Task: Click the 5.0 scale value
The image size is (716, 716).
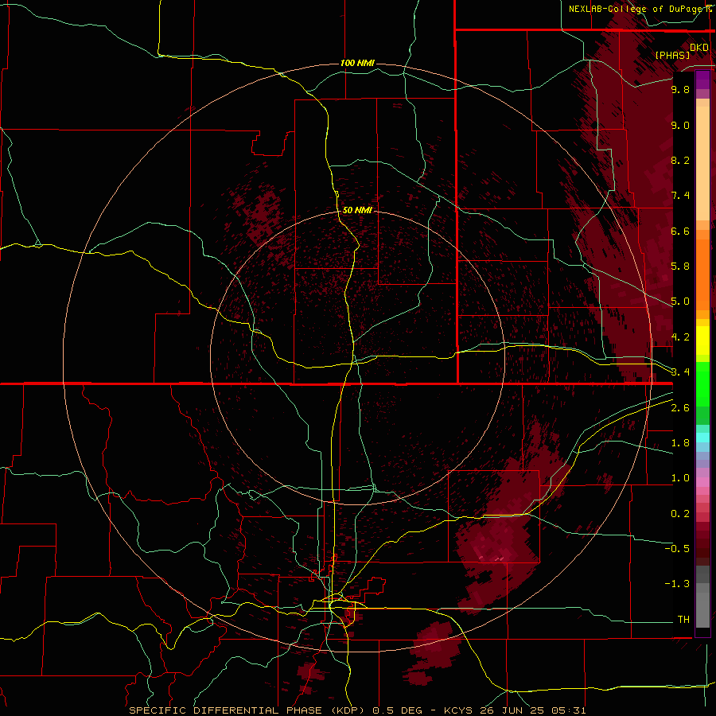Action: click(680, 302)
